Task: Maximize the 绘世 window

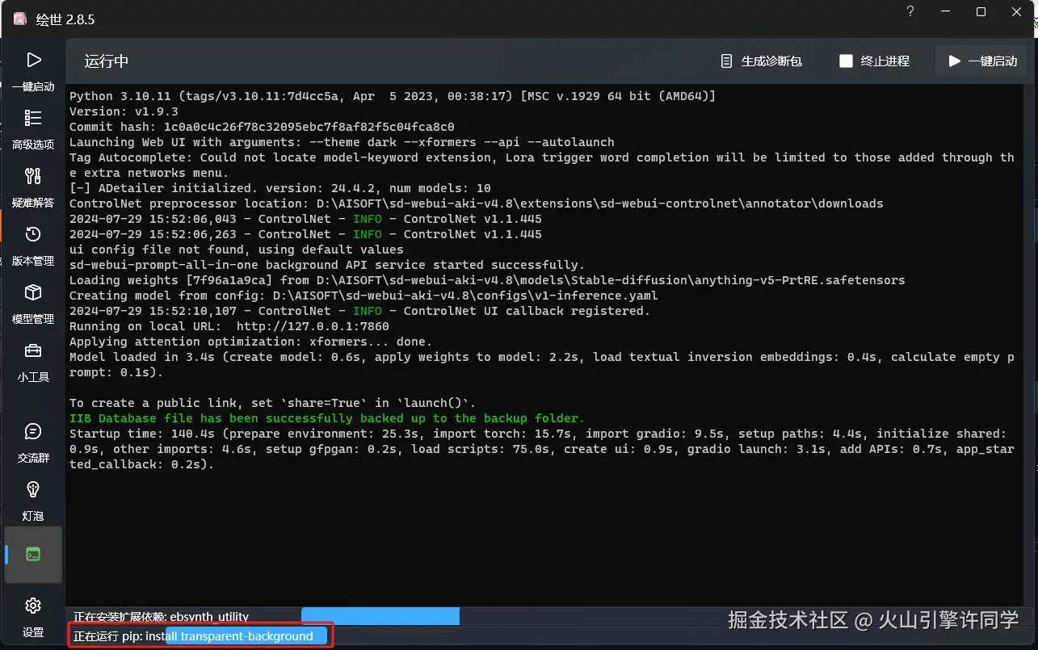Action: click(x=981, y=12)
